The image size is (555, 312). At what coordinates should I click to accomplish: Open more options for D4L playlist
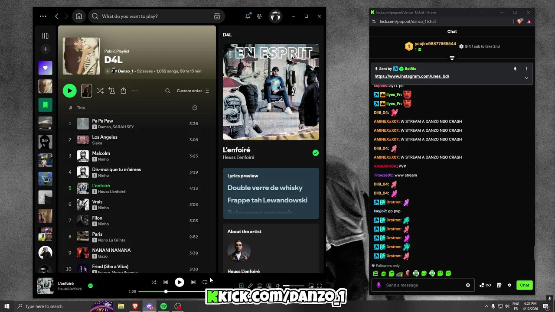click(x=135, y=91)
